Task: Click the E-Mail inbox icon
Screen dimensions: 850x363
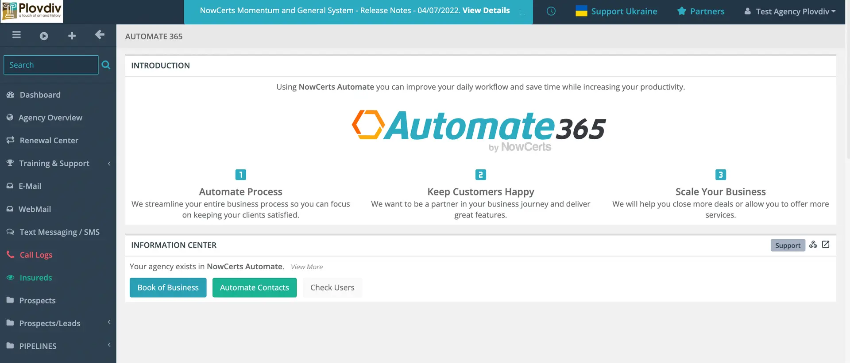Action: click(x=10, y=186)
